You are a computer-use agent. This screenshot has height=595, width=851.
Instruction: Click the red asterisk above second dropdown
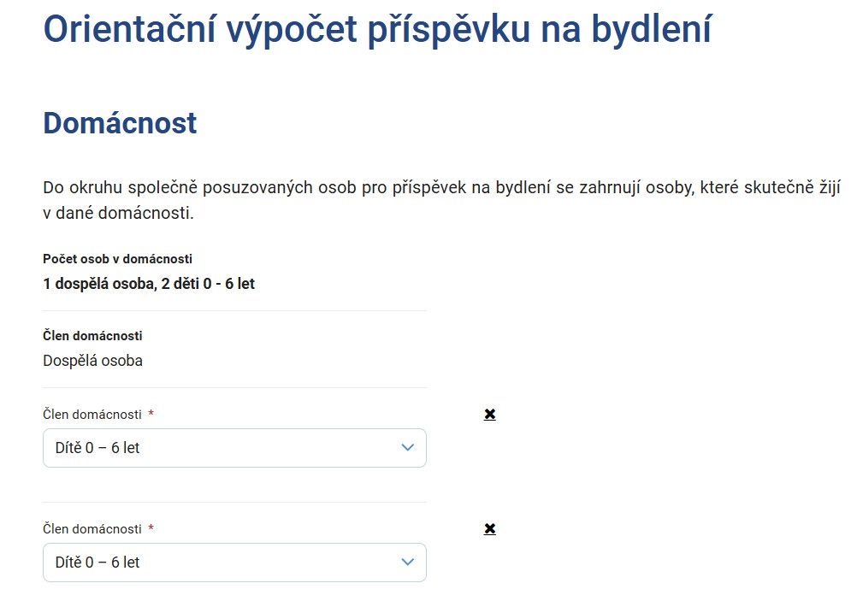(x=151, y=529)
